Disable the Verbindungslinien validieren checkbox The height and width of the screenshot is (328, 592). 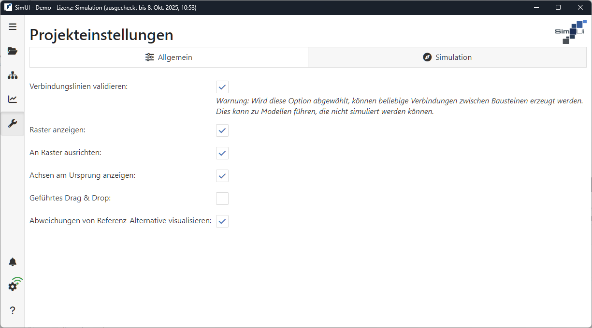(222, 87)
